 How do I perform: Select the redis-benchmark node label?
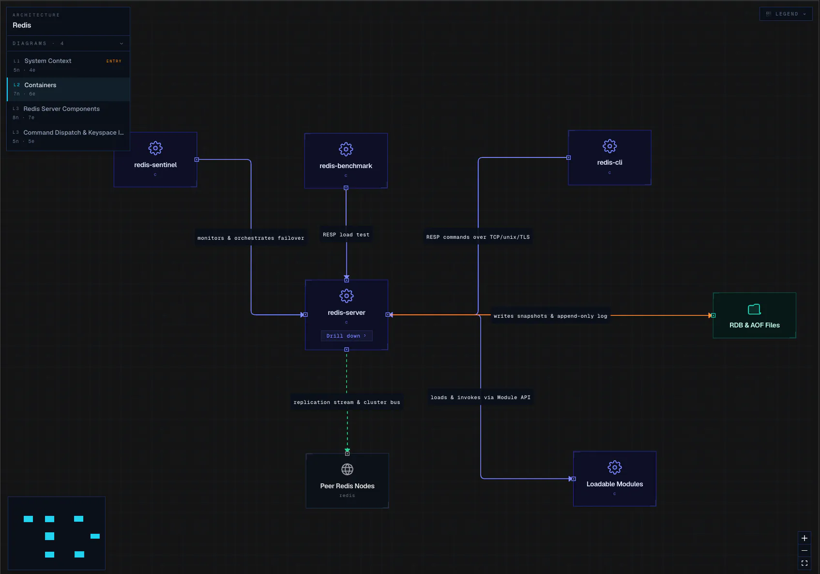point(346,166)
